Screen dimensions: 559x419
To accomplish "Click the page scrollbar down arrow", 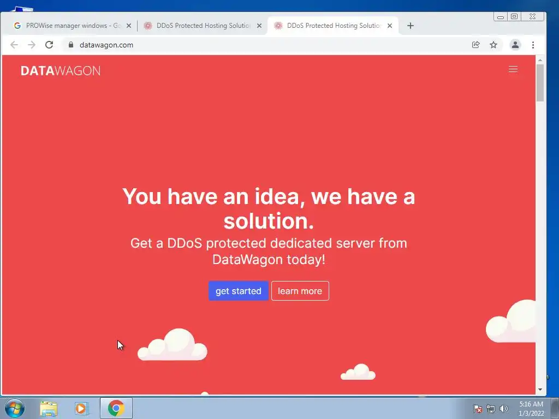I will point(540,390).
